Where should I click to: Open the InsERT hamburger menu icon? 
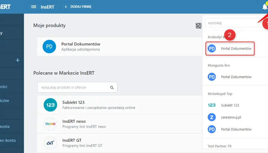(x=33, y=7)
